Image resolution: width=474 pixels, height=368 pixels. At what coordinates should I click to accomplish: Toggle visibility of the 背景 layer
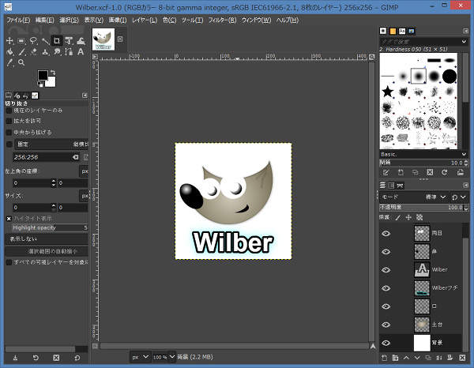(386, 343)
